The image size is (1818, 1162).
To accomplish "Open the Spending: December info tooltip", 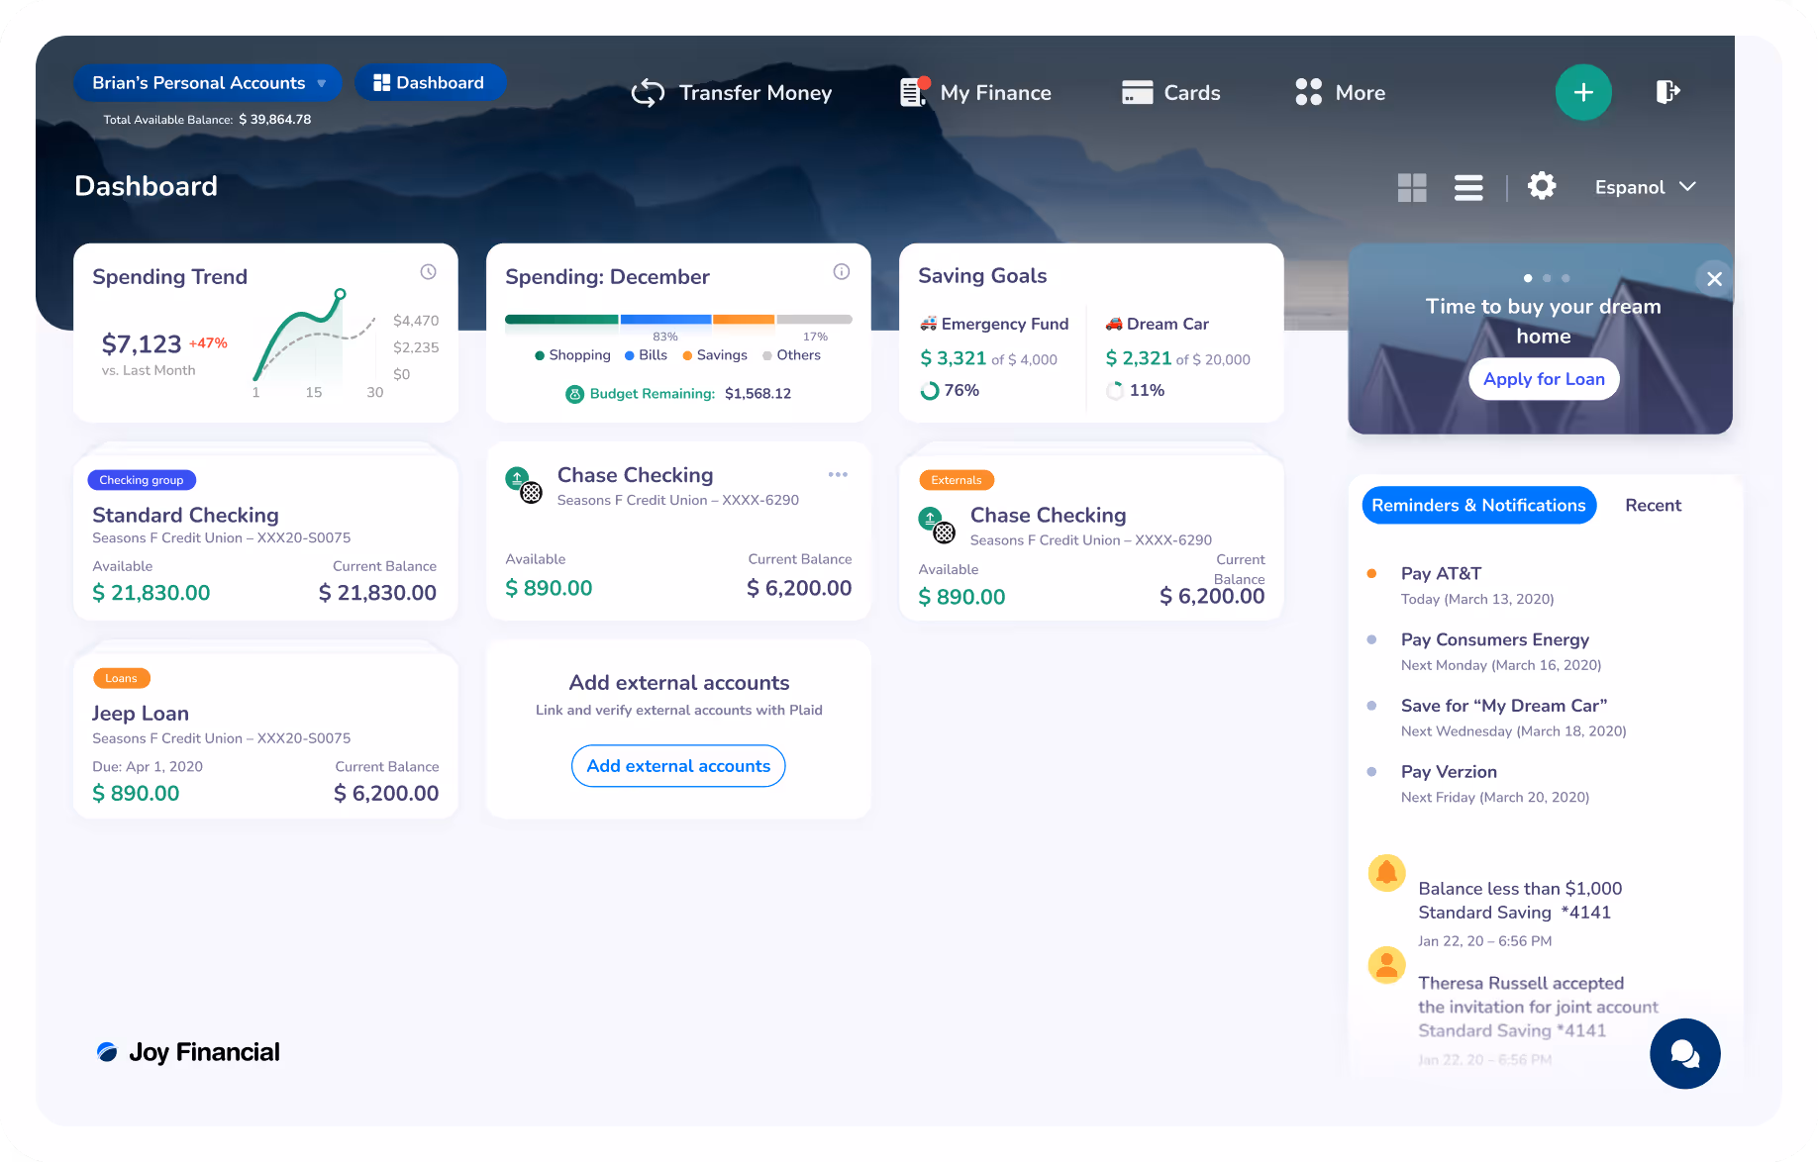I will click(841, 271).
